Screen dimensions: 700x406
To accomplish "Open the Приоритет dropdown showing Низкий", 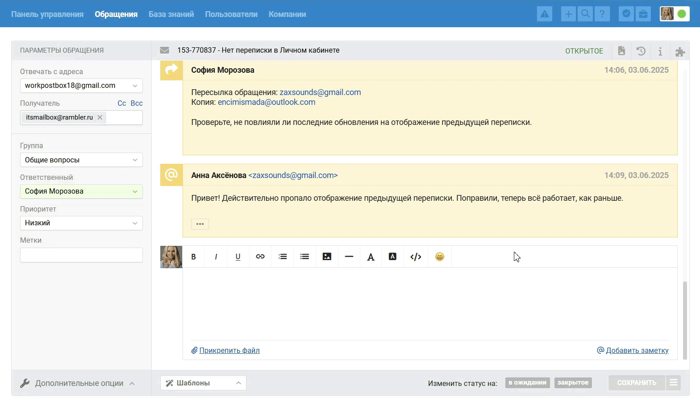I will tap(81, 223).
